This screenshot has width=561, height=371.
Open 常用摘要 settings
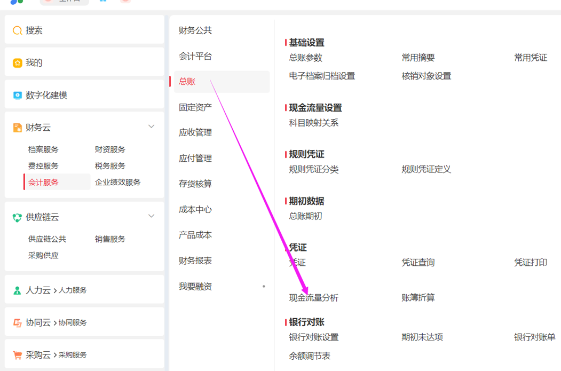[418, 58]
